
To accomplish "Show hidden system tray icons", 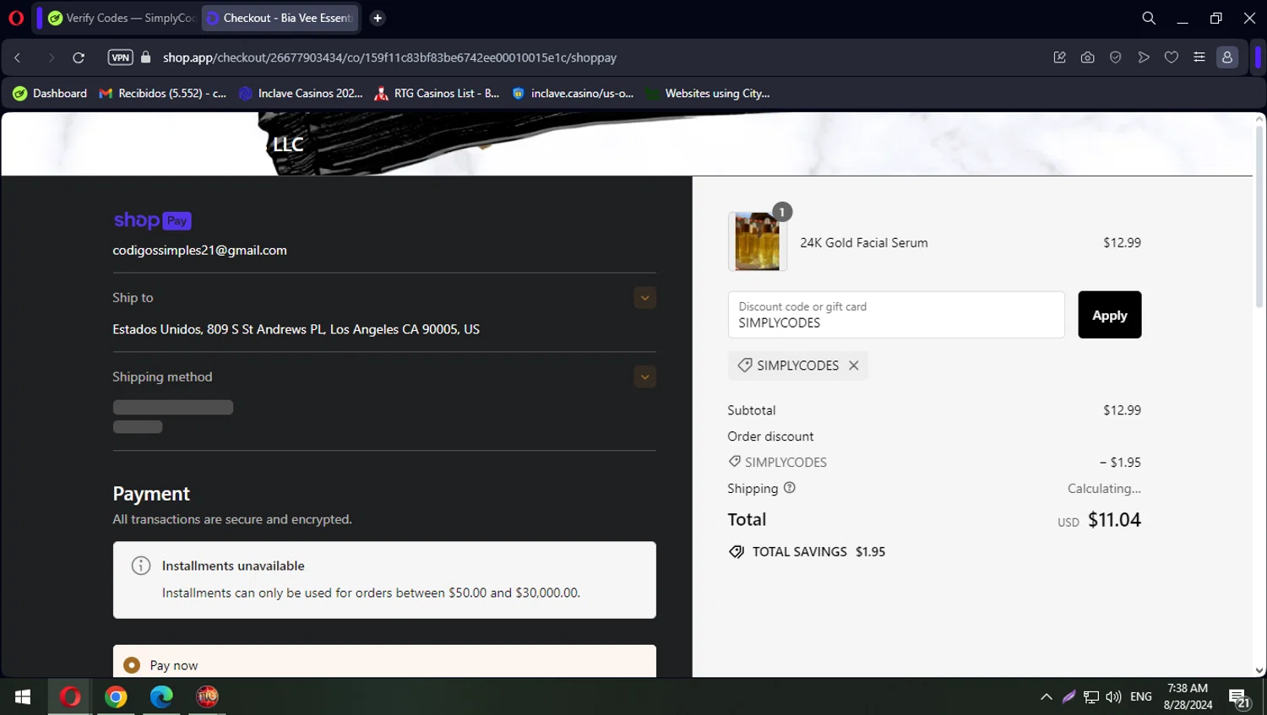I will [1047, 696].
